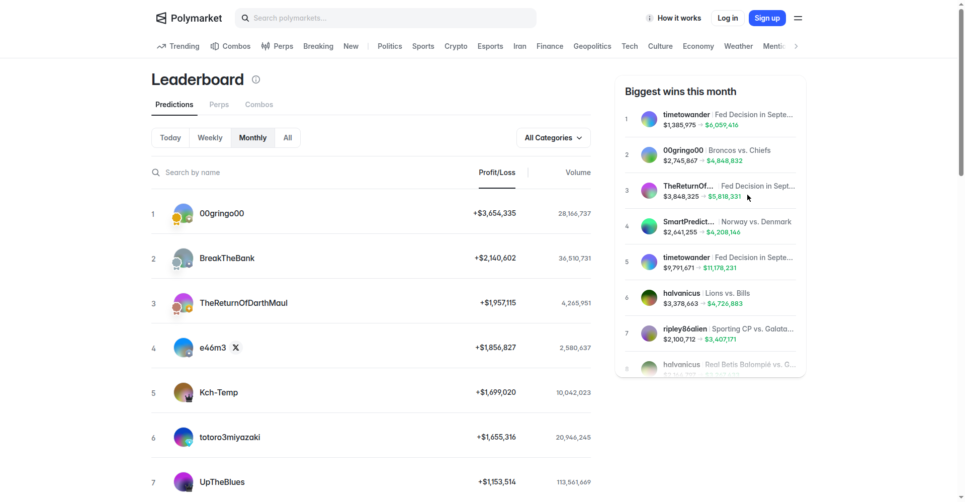Screen dimensions: 965x502
Task: Select the All time filter
Action: pos(288,138)
